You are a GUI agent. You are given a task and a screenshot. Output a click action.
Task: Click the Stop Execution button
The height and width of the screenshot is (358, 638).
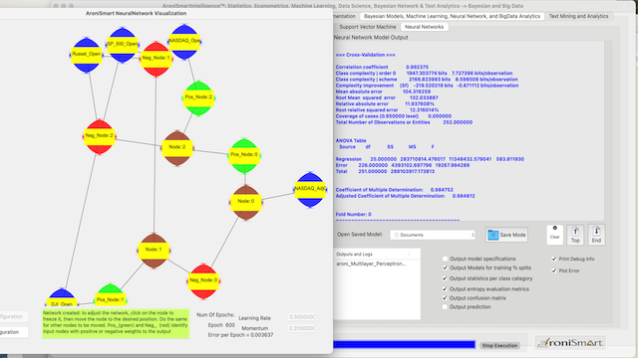499,345
